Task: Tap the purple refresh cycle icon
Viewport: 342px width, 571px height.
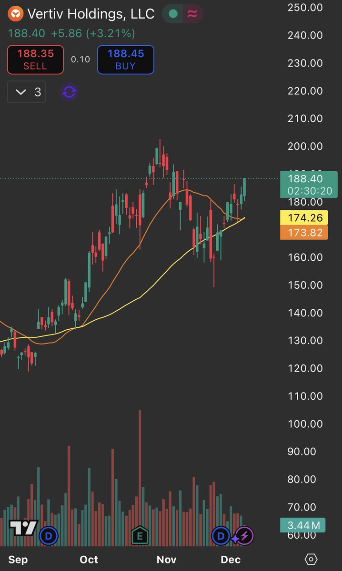Action: tap(70, 92)
